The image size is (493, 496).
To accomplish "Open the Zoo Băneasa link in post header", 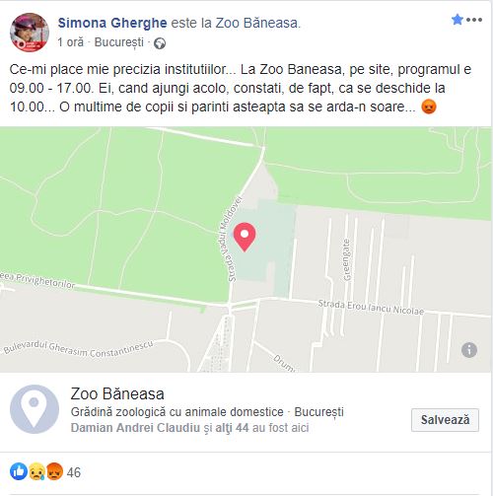I will (x=258, y=23).
